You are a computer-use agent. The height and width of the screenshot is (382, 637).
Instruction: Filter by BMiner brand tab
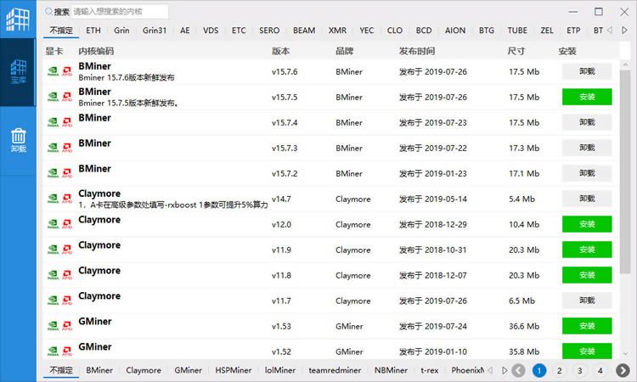[x=99, y=370]
